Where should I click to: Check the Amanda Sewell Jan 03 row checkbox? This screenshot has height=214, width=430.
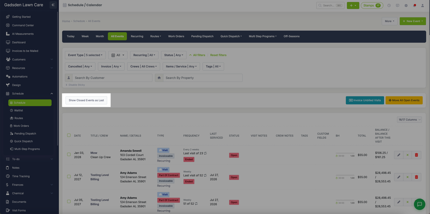click(69, 154)
